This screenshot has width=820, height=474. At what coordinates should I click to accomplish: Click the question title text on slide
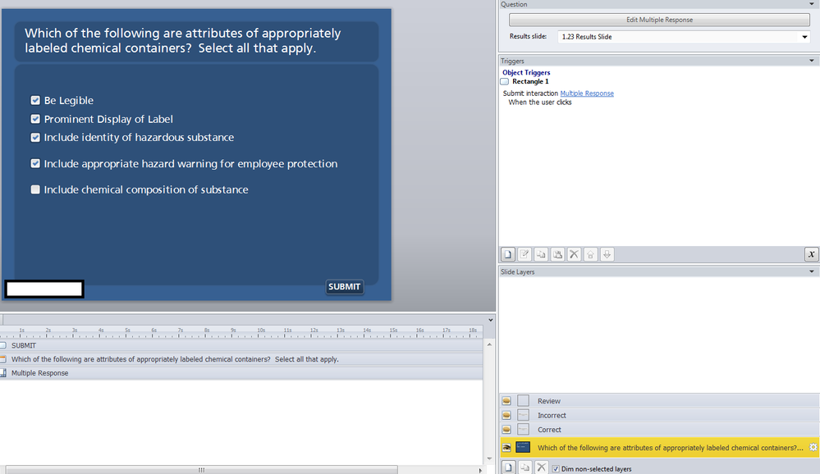[x=182, y=40]
